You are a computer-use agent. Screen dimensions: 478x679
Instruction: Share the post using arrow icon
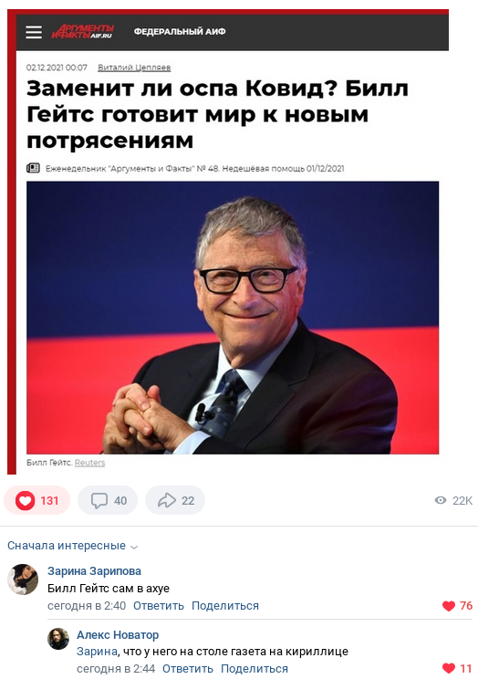[167, 501]
